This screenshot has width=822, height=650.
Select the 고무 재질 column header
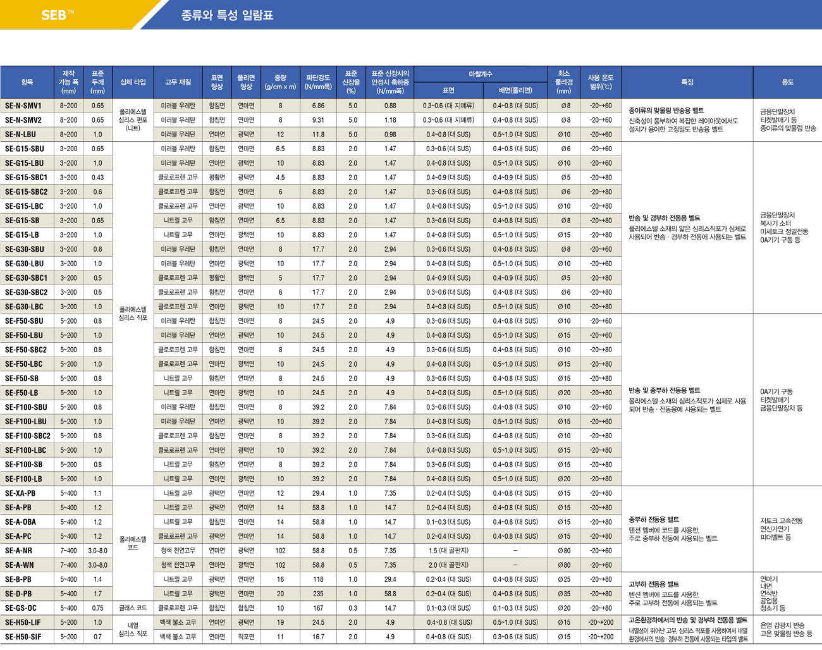[178, 82]
